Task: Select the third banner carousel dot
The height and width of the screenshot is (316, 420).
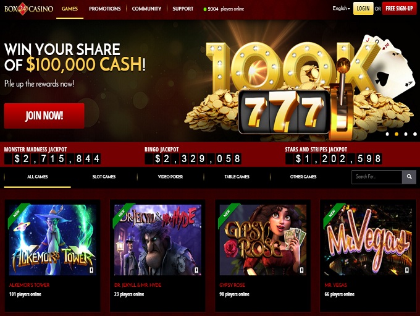Action: coord(406,134)
